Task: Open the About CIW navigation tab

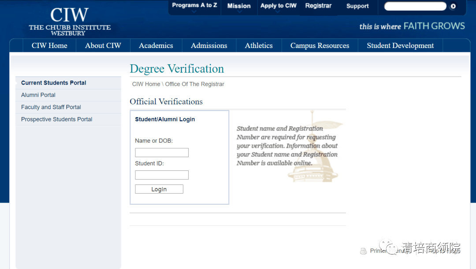Action: coord(103,45)
